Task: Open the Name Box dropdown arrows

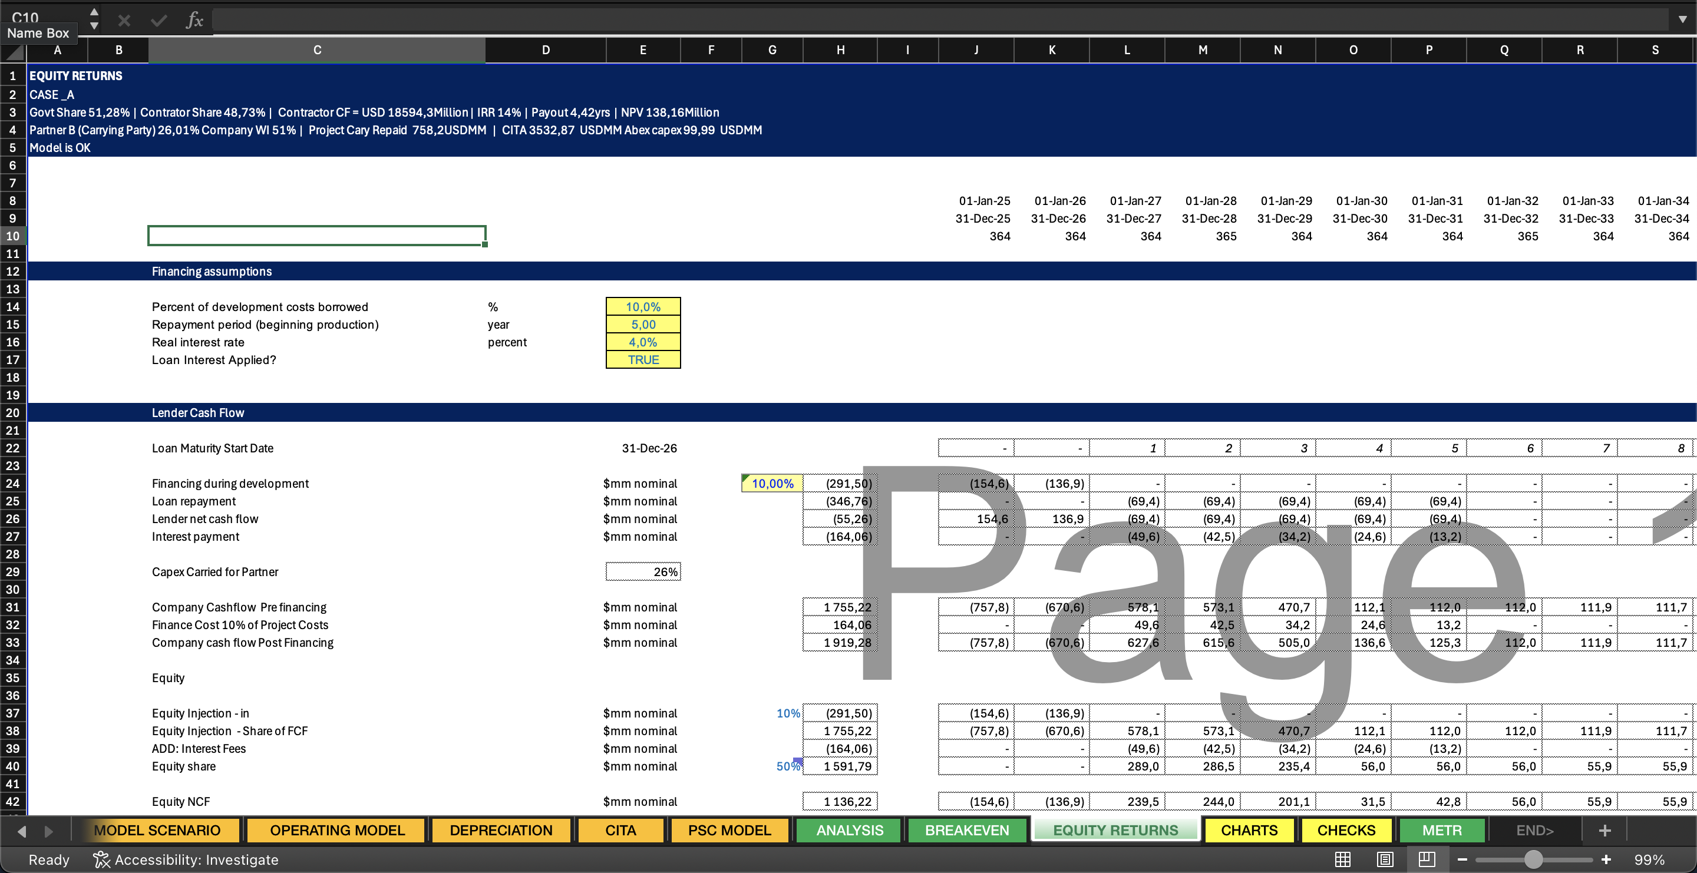Action: pos(94,19)
